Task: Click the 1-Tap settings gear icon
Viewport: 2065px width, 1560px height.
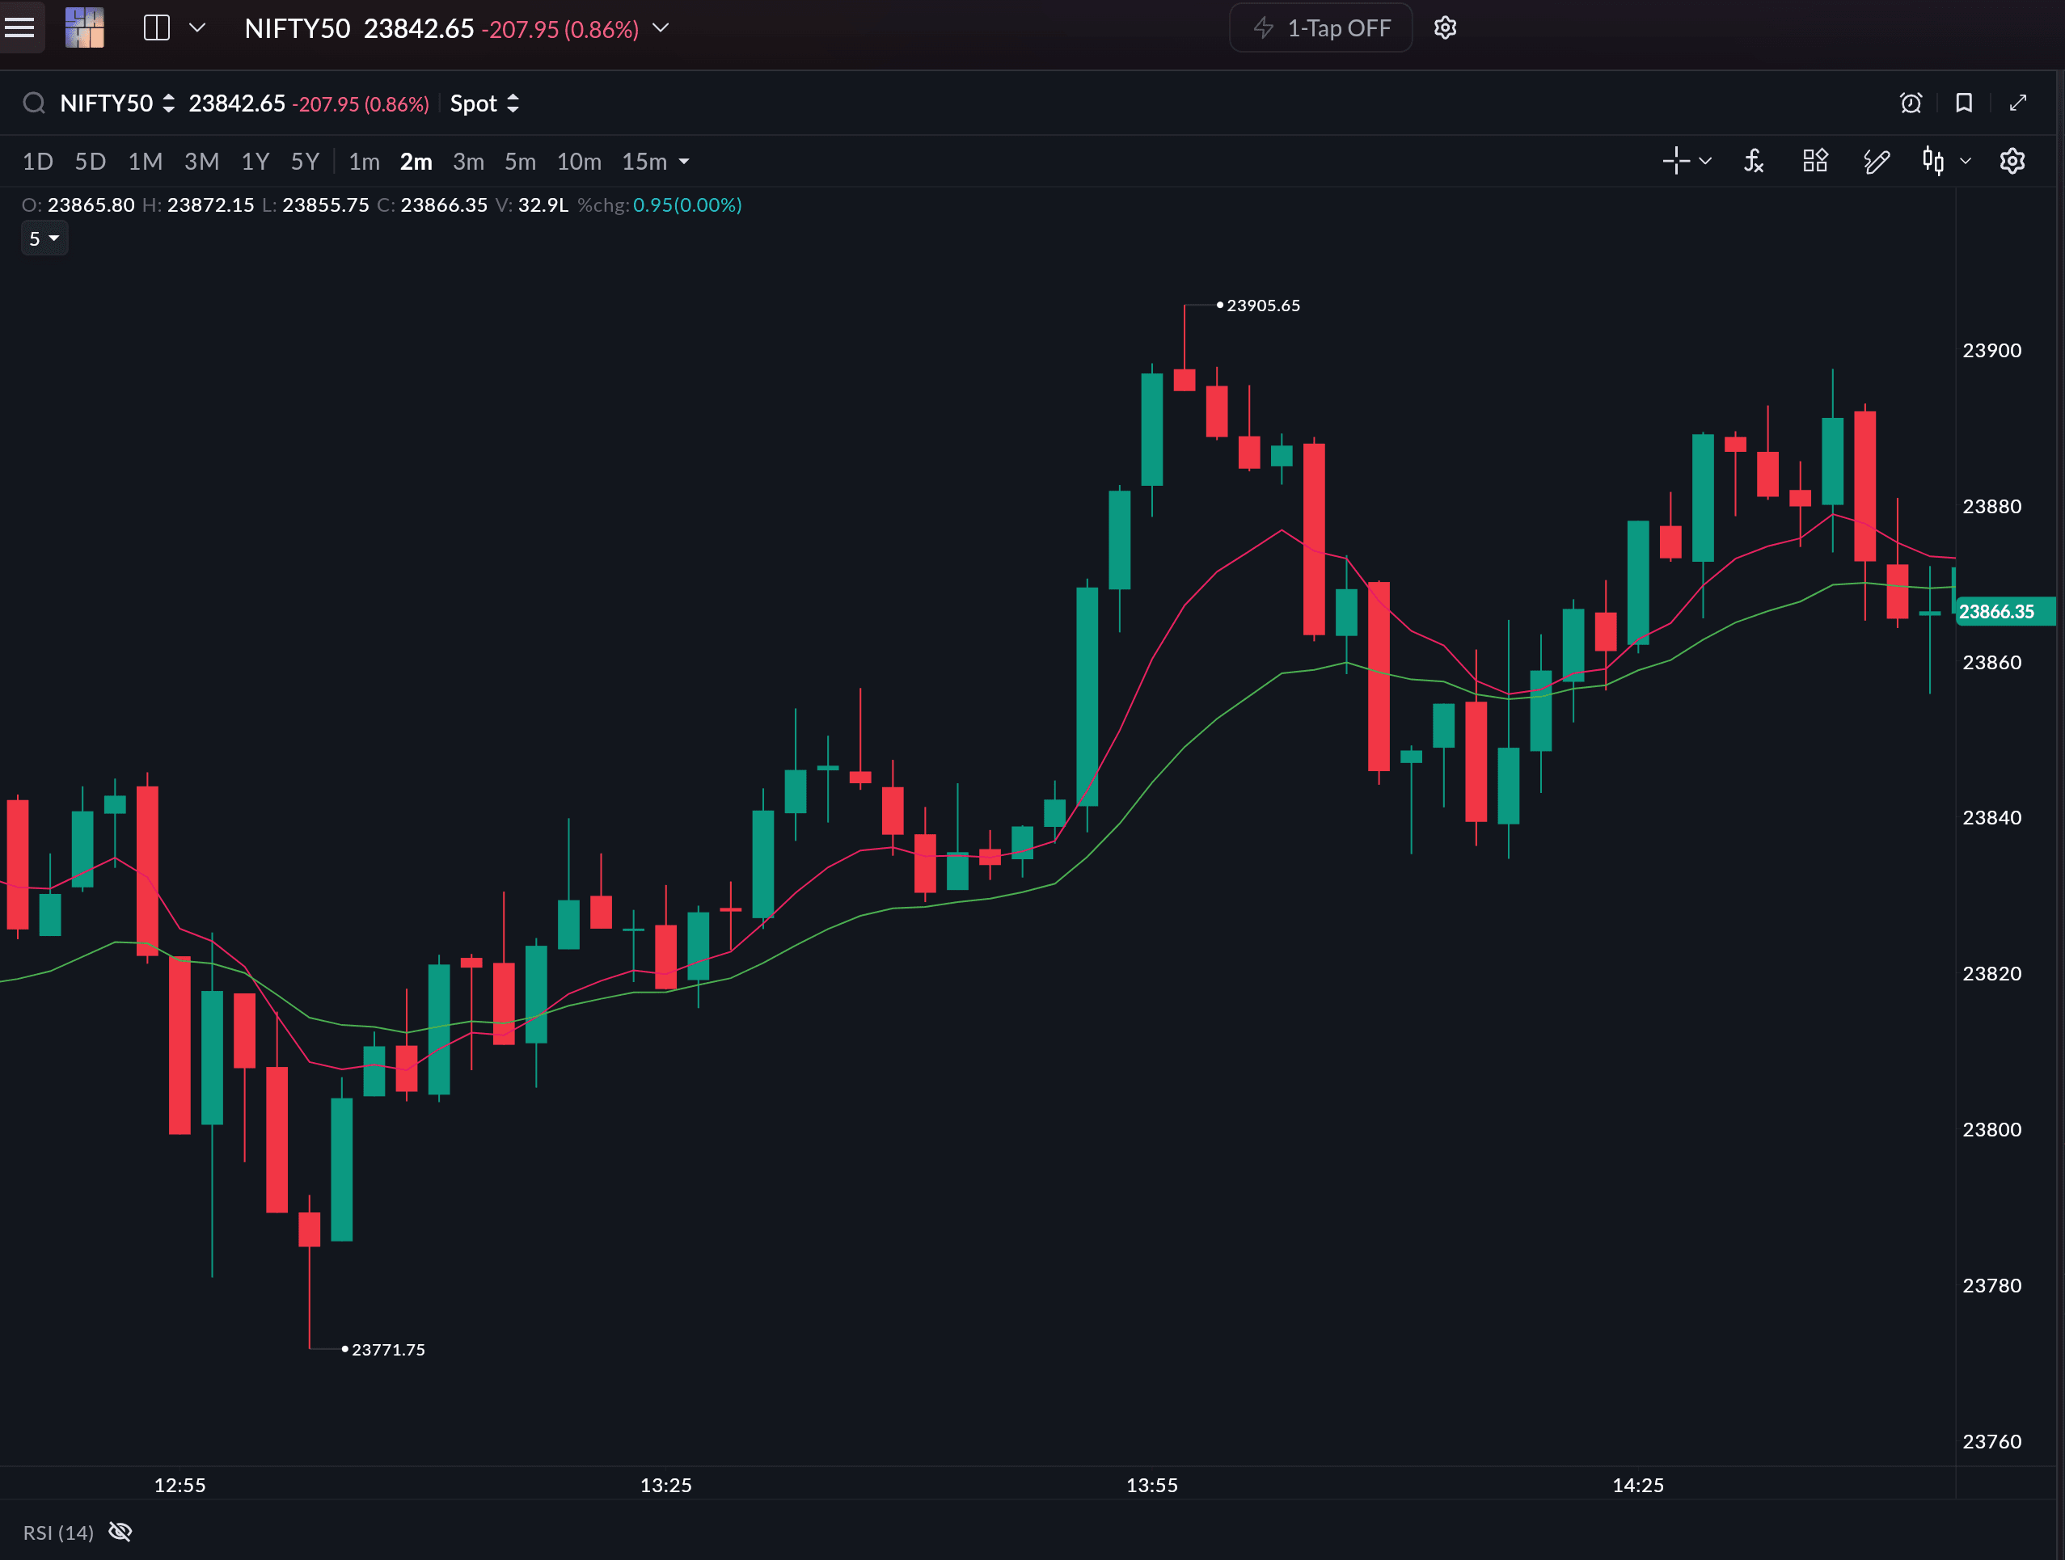Action: click(x=1444, y=28)
